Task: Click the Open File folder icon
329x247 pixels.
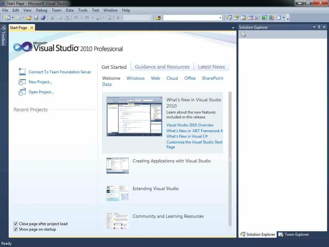Action: [29, 18]
